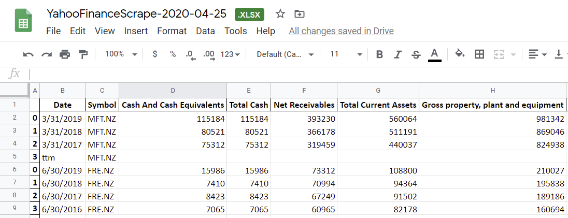Open the Data menu
The height and width of the screenshot is (218, 568).
(x=205, y=31)
